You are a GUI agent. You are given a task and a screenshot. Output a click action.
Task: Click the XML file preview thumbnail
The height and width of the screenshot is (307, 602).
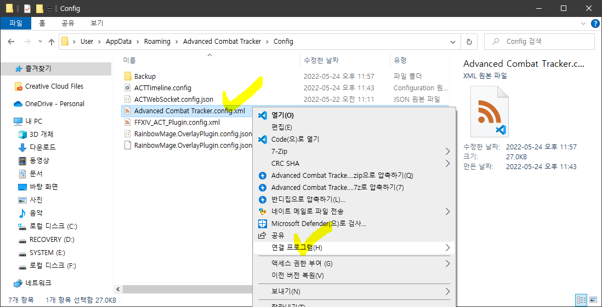click(490, 112)
